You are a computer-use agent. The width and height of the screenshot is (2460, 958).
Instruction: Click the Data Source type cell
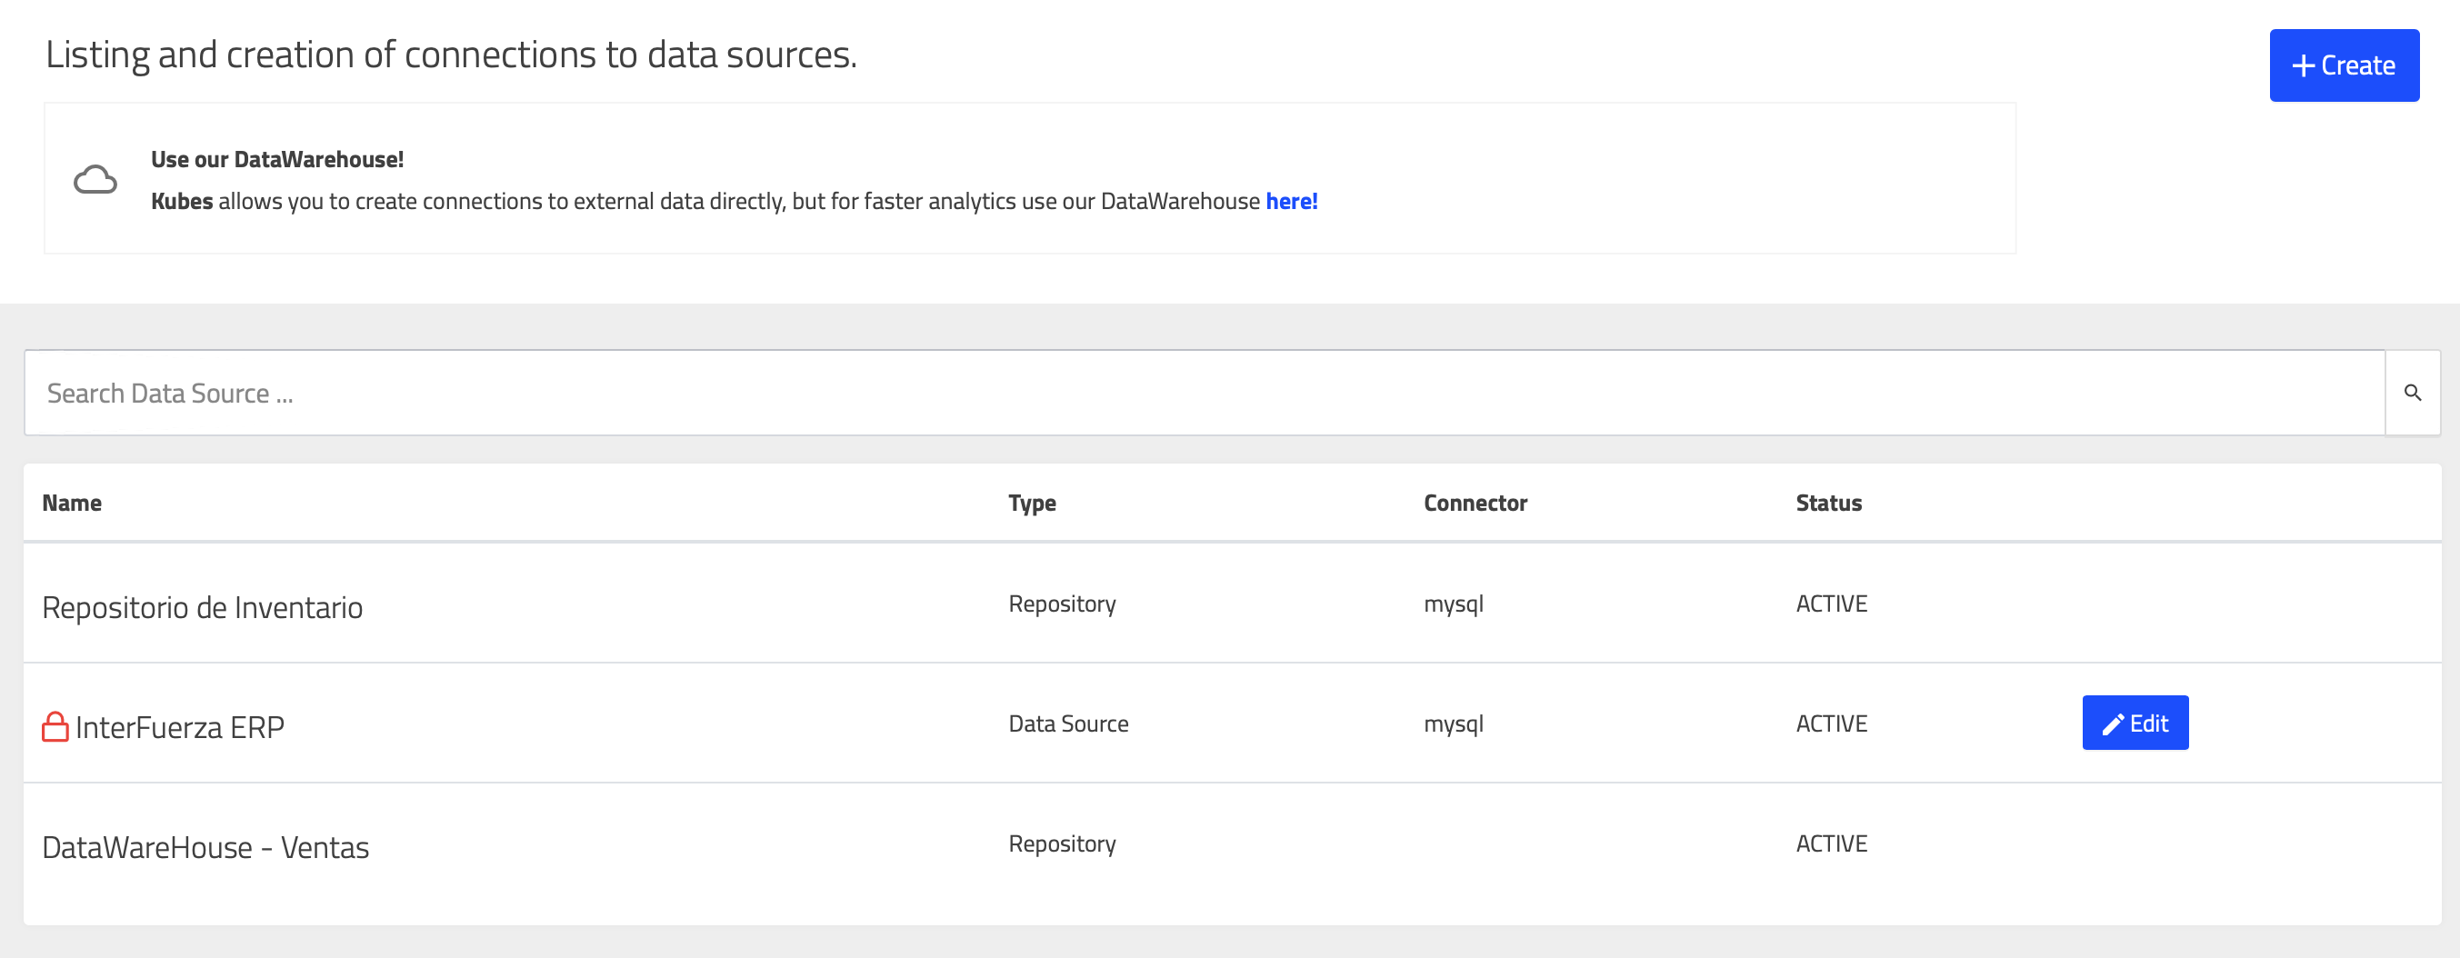pos(1067,724)
